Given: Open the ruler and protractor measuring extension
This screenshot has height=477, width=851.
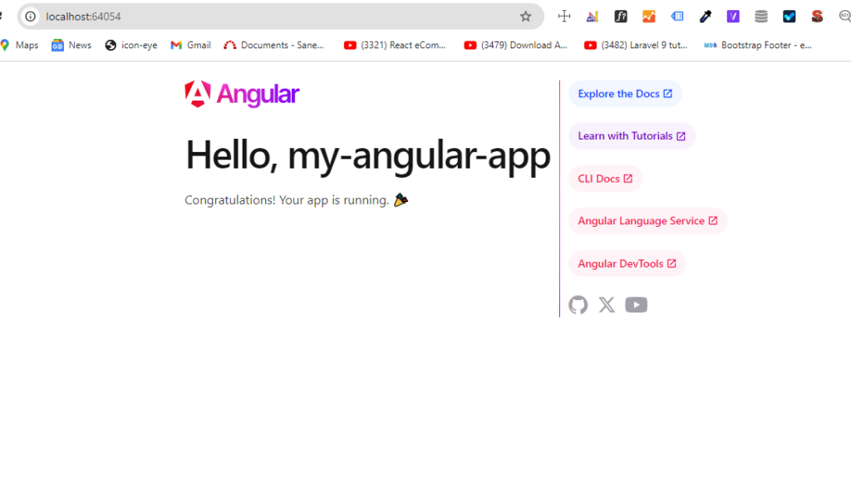Looking at the screenshot, I should 592,17.
